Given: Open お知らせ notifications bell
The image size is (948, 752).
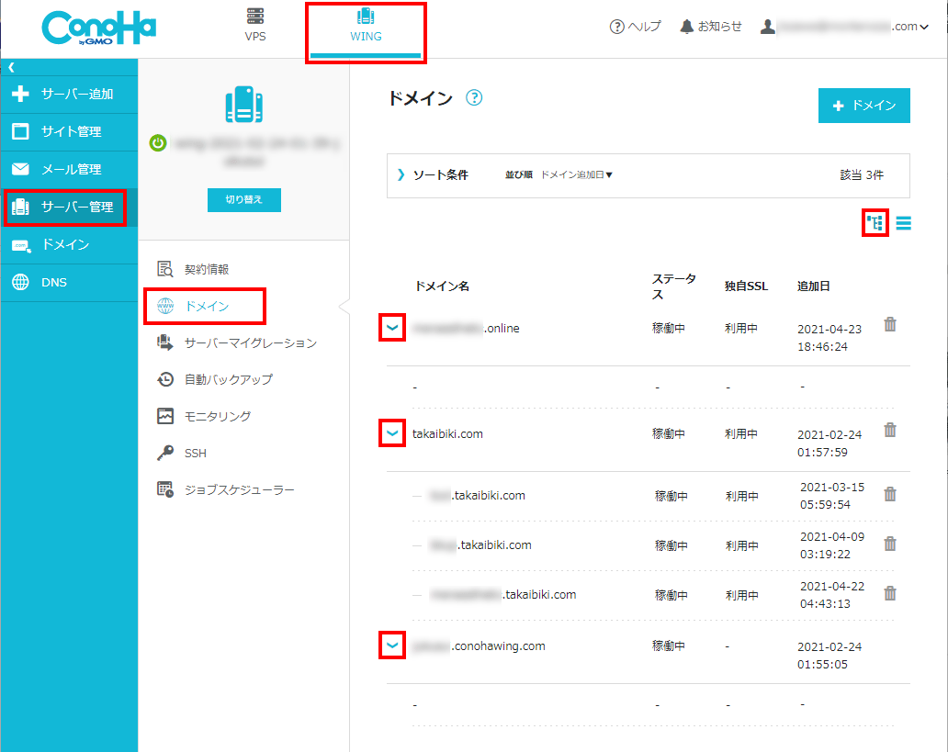Looking at the screenshot, I should pos(710,27).
